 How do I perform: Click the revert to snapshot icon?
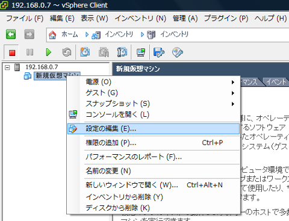tap(104, 52)
